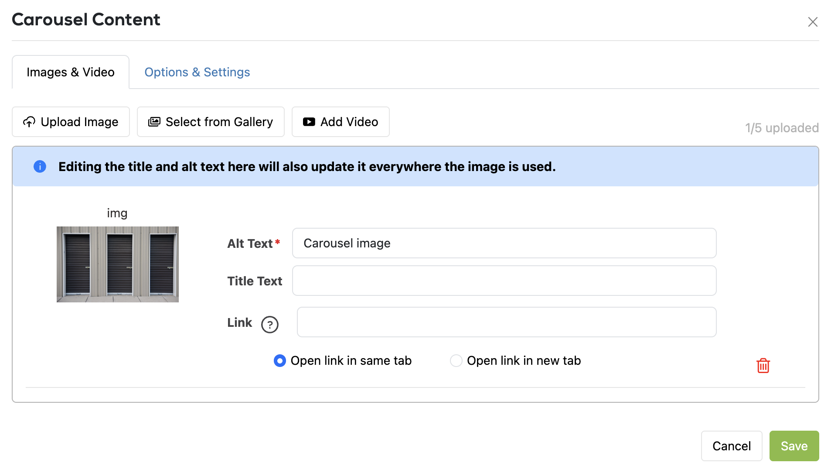Switch to the Options & Settings tab
The height and width of the screenshot is (473, 831).
pyautogui.click(x=197, y=72)
